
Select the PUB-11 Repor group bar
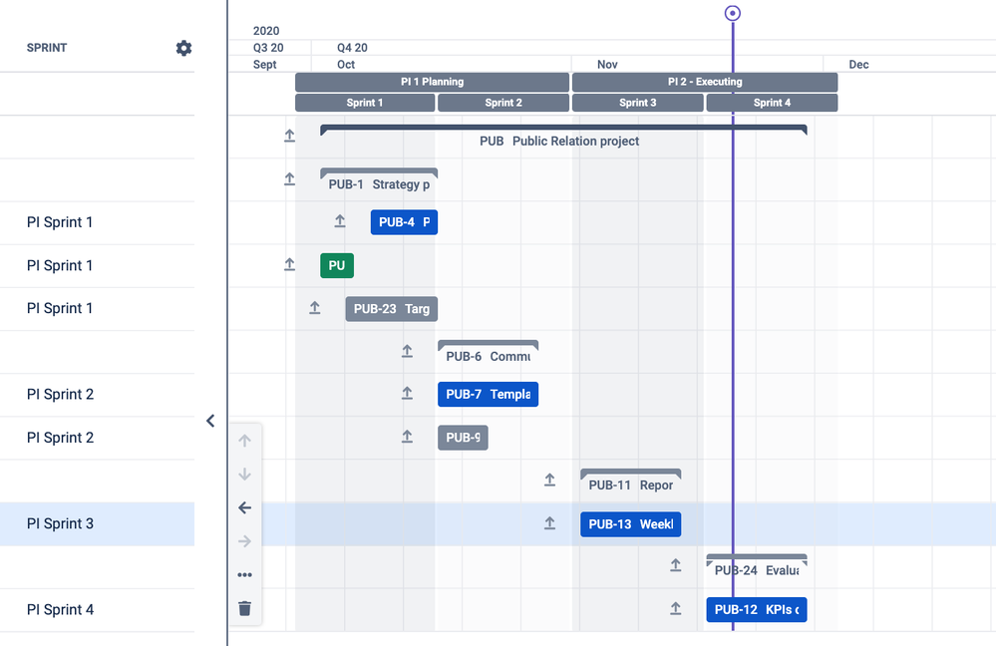631,481
